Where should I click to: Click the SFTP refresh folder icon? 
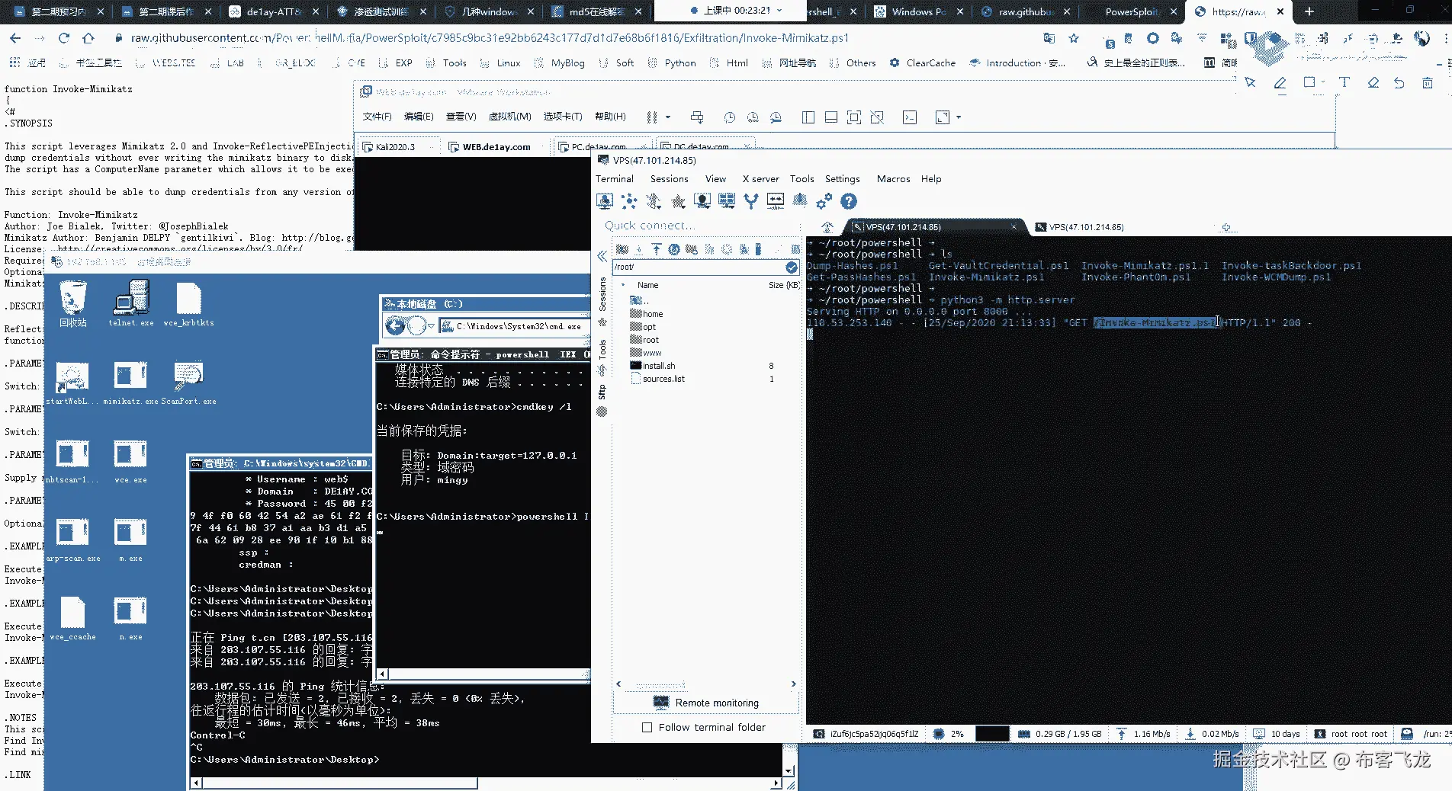click(x=673, y=249)
